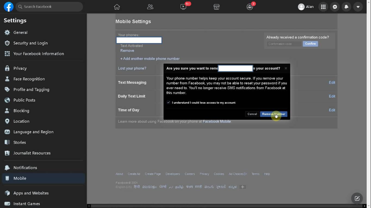
Task: Open the Terms footer link
Action: [255, 174]
